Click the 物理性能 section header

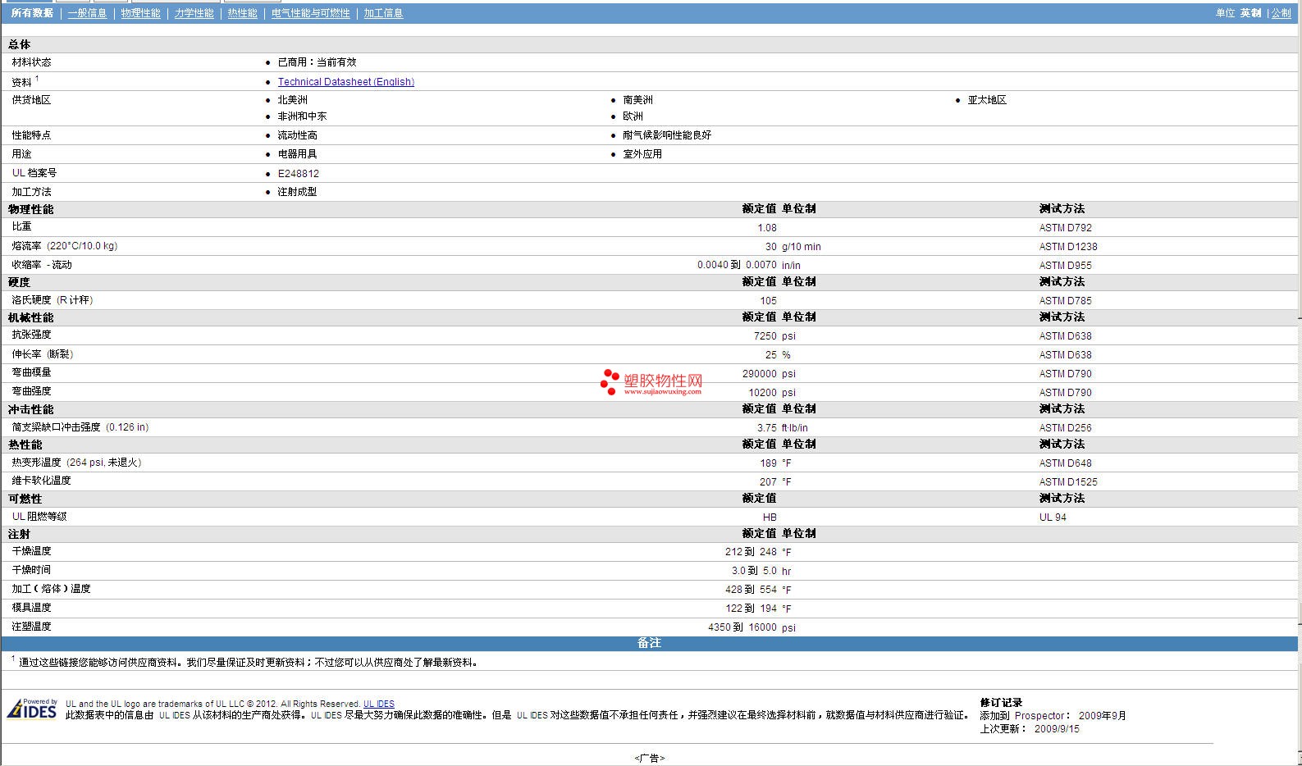click(31, 209)
